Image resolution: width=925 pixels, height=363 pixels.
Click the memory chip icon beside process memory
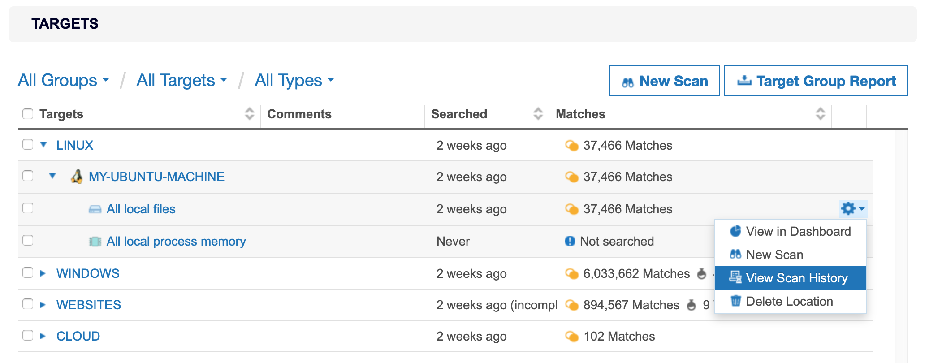point(95,242)
